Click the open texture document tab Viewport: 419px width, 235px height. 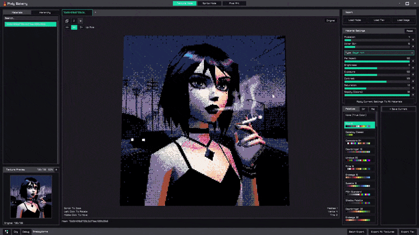77,13
